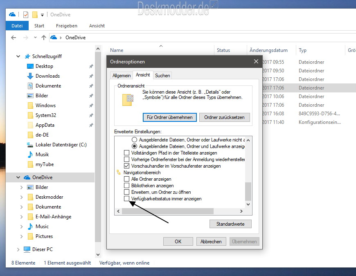Open the Ansicht ribbon tab in Explorer
This screenshot has height=276, width=356.
(97, 26)
